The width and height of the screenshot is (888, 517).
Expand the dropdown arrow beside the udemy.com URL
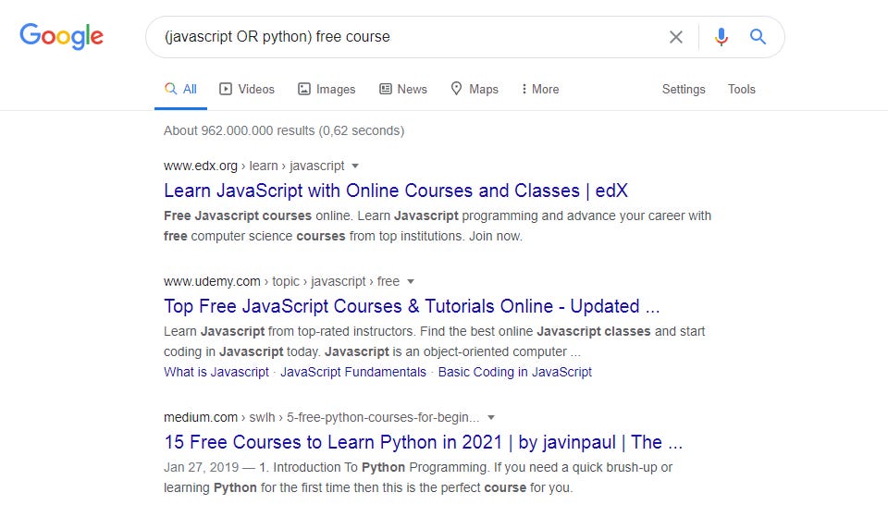pos(411,281)
